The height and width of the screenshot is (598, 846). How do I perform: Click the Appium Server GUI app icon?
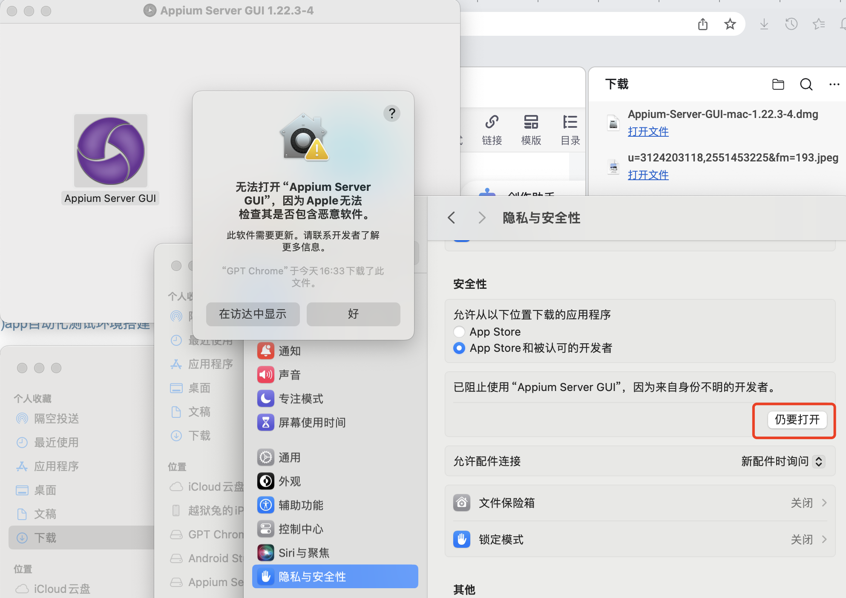(111, 151)
